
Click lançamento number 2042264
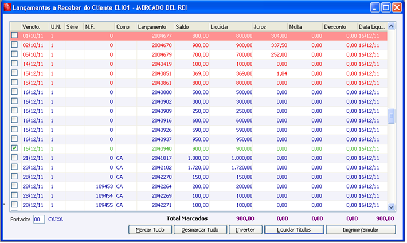[x=162, y=186]
